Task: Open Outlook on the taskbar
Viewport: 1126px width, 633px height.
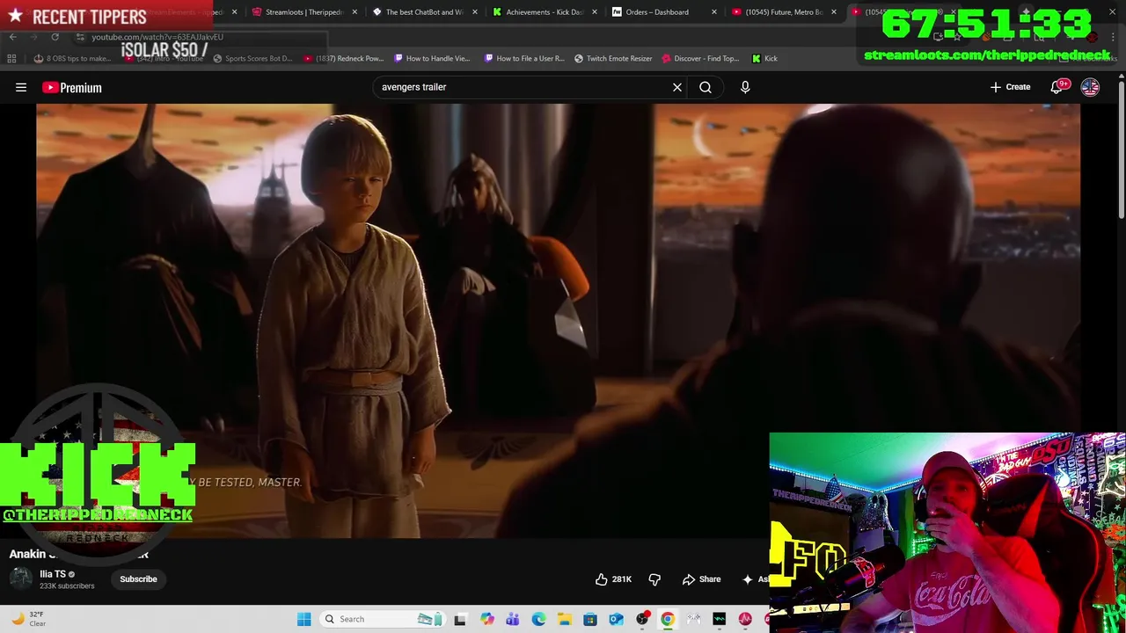Action: coord(616,619)
